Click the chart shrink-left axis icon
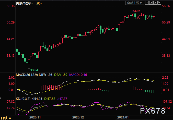This screenshot has width=173, height=120. coord(151,3)
